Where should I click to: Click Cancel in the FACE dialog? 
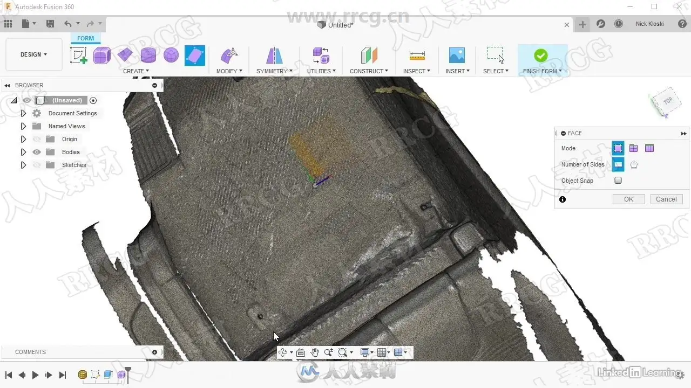click(x=666, y=199)
